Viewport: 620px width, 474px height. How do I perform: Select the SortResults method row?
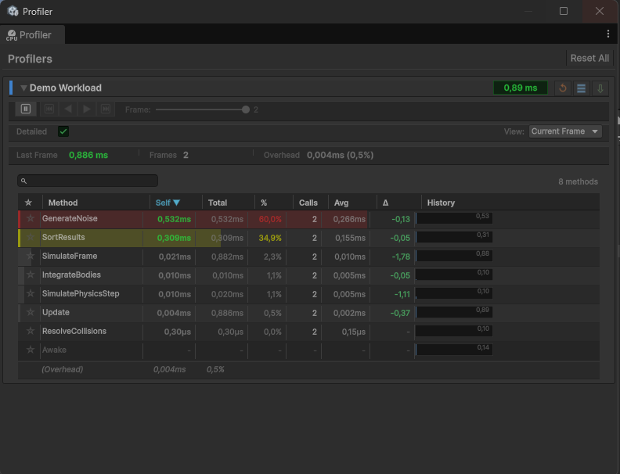308,238
